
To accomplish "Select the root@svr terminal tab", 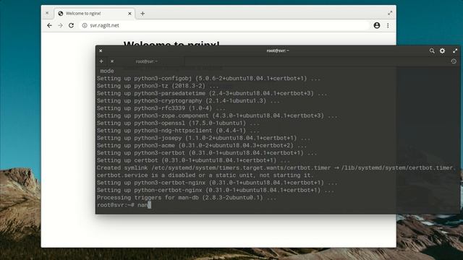I will [x=147, y=61].
